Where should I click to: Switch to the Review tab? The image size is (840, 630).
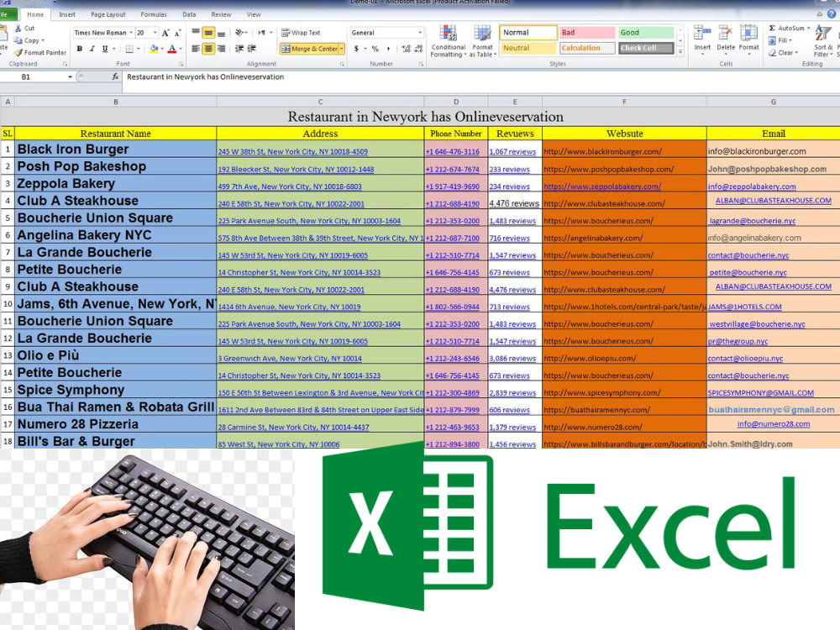pyautogui.click(x=221, y=14)
